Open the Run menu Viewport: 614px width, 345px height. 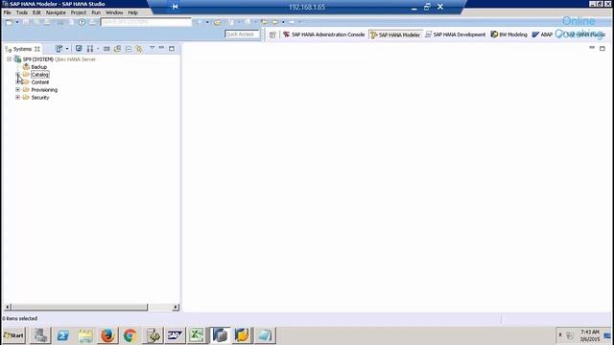click(x=96, y=12)
